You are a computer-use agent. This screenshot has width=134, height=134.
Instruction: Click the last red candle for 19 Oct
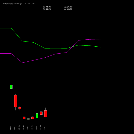(46, 114)
